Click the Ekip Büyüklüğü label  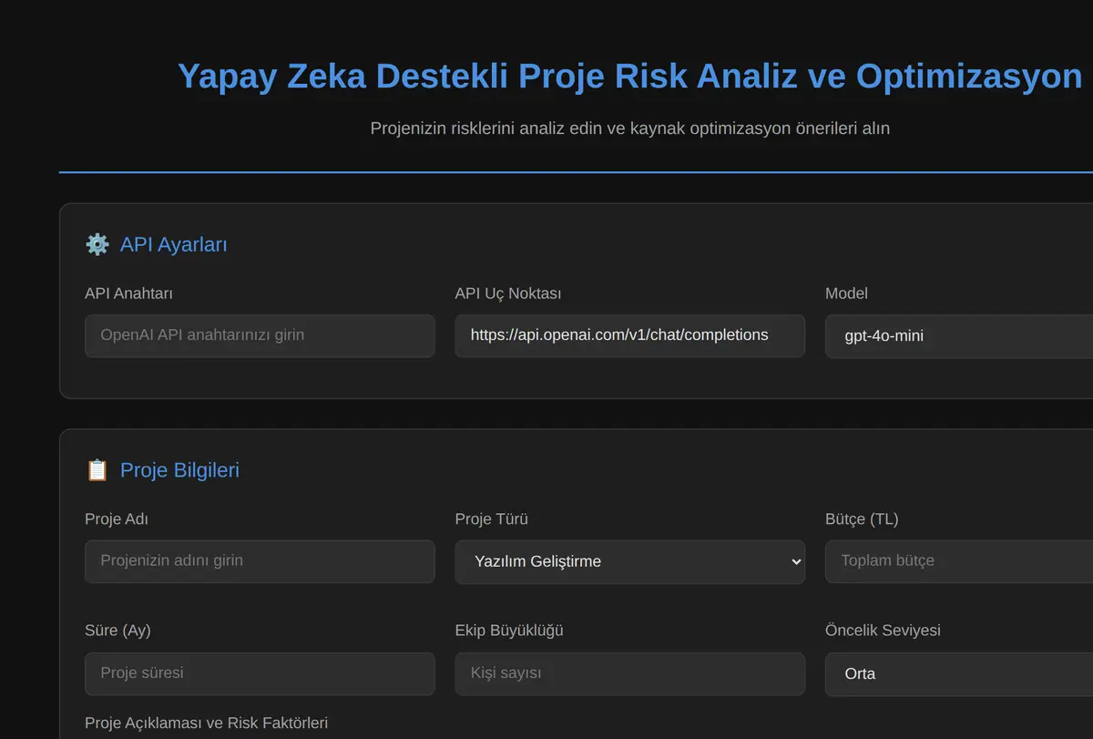point(509,631)
